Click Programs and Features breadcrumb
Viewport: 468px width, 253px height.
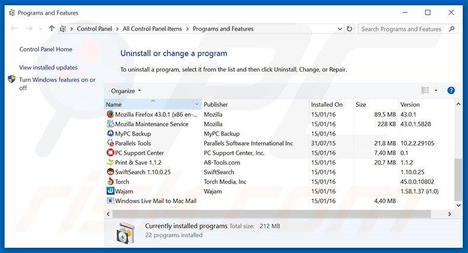pyautogui.click(x=223, y=28)
